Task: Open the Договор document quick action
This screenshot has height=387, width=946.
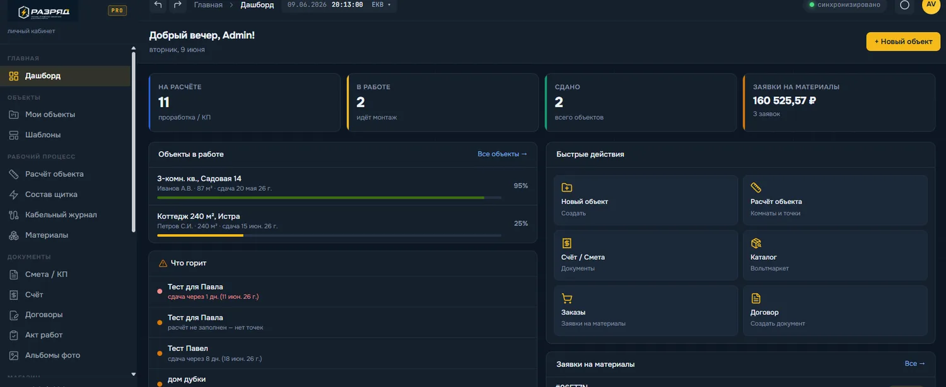Action: [835, 311]
